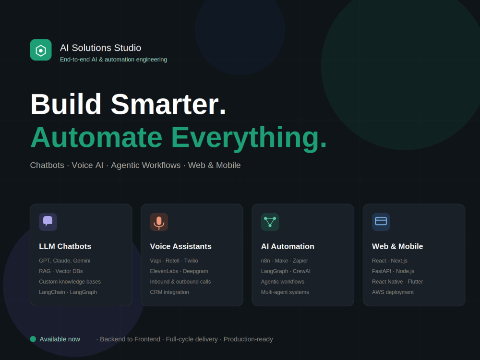The image size is (480, 360).
Task: Click the LangChain · LangGraph line
Action: pos(68,292)
